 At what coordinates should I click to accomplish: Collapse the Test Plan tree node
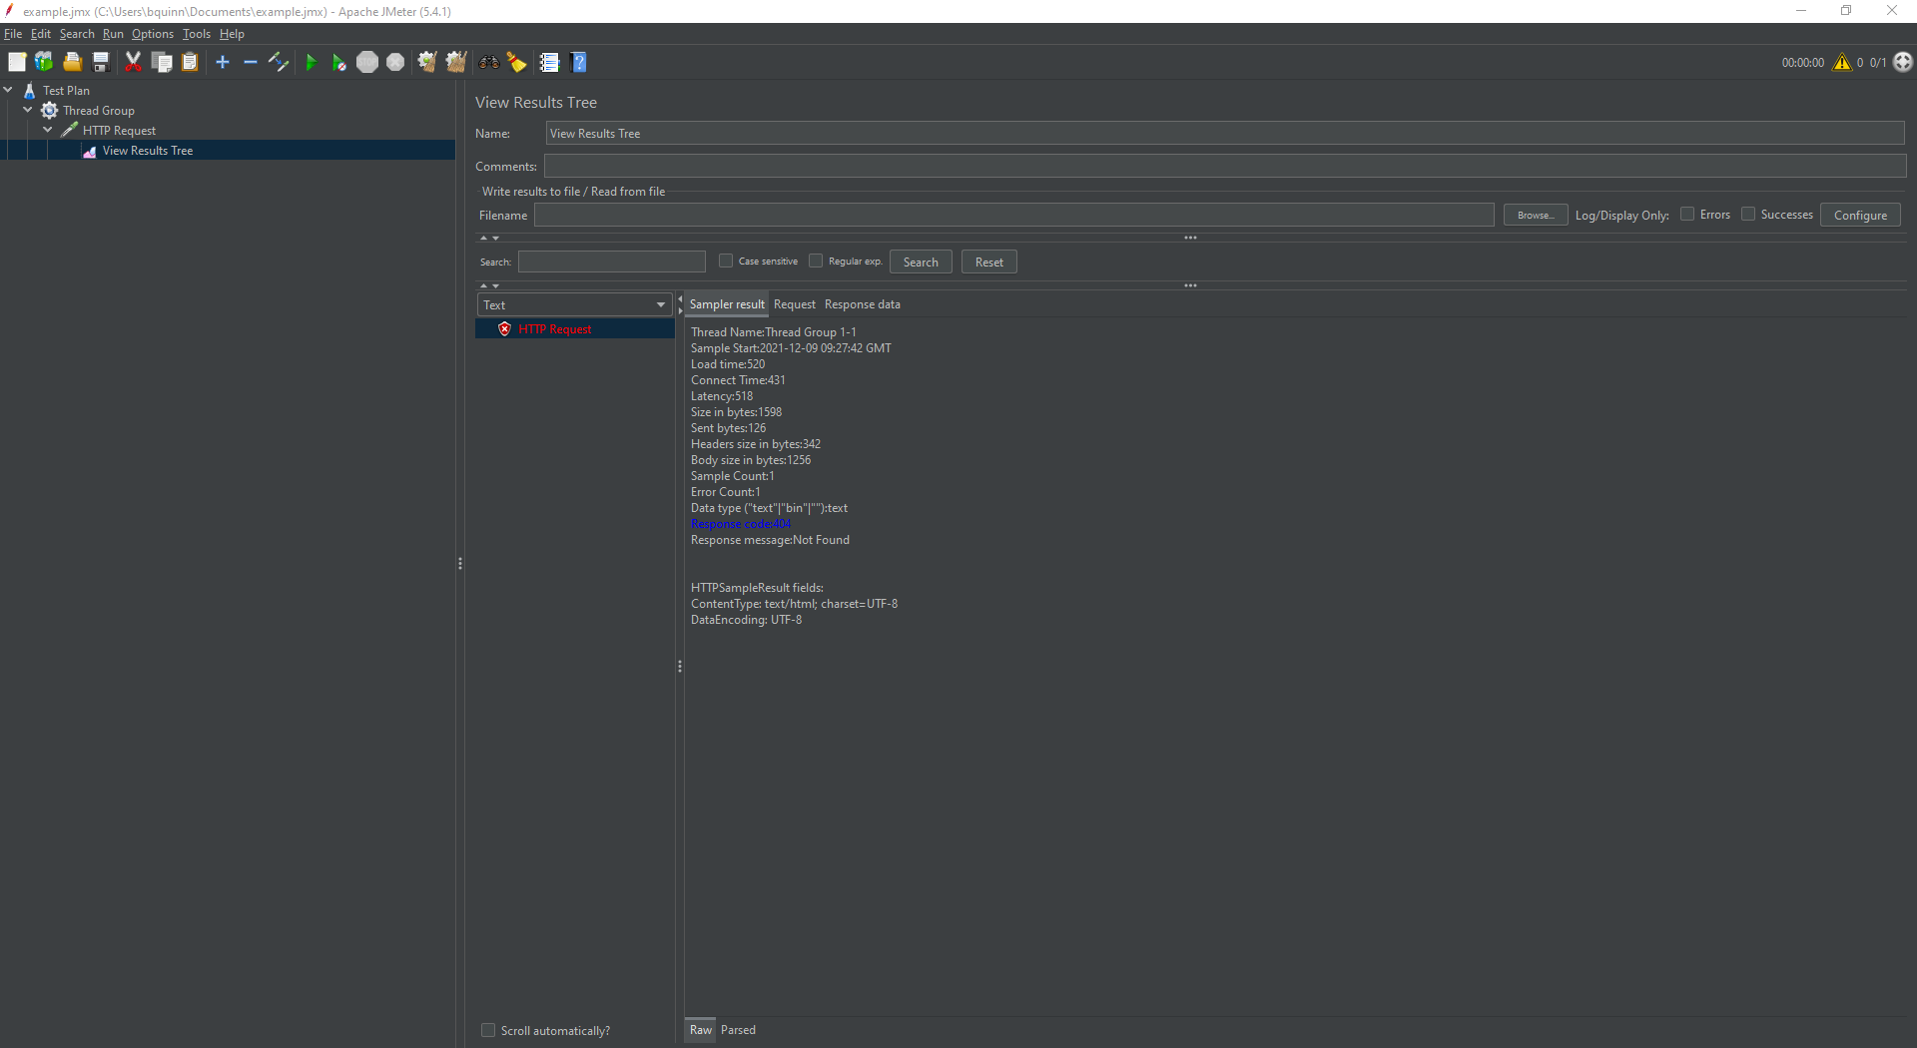coord(8,90)
